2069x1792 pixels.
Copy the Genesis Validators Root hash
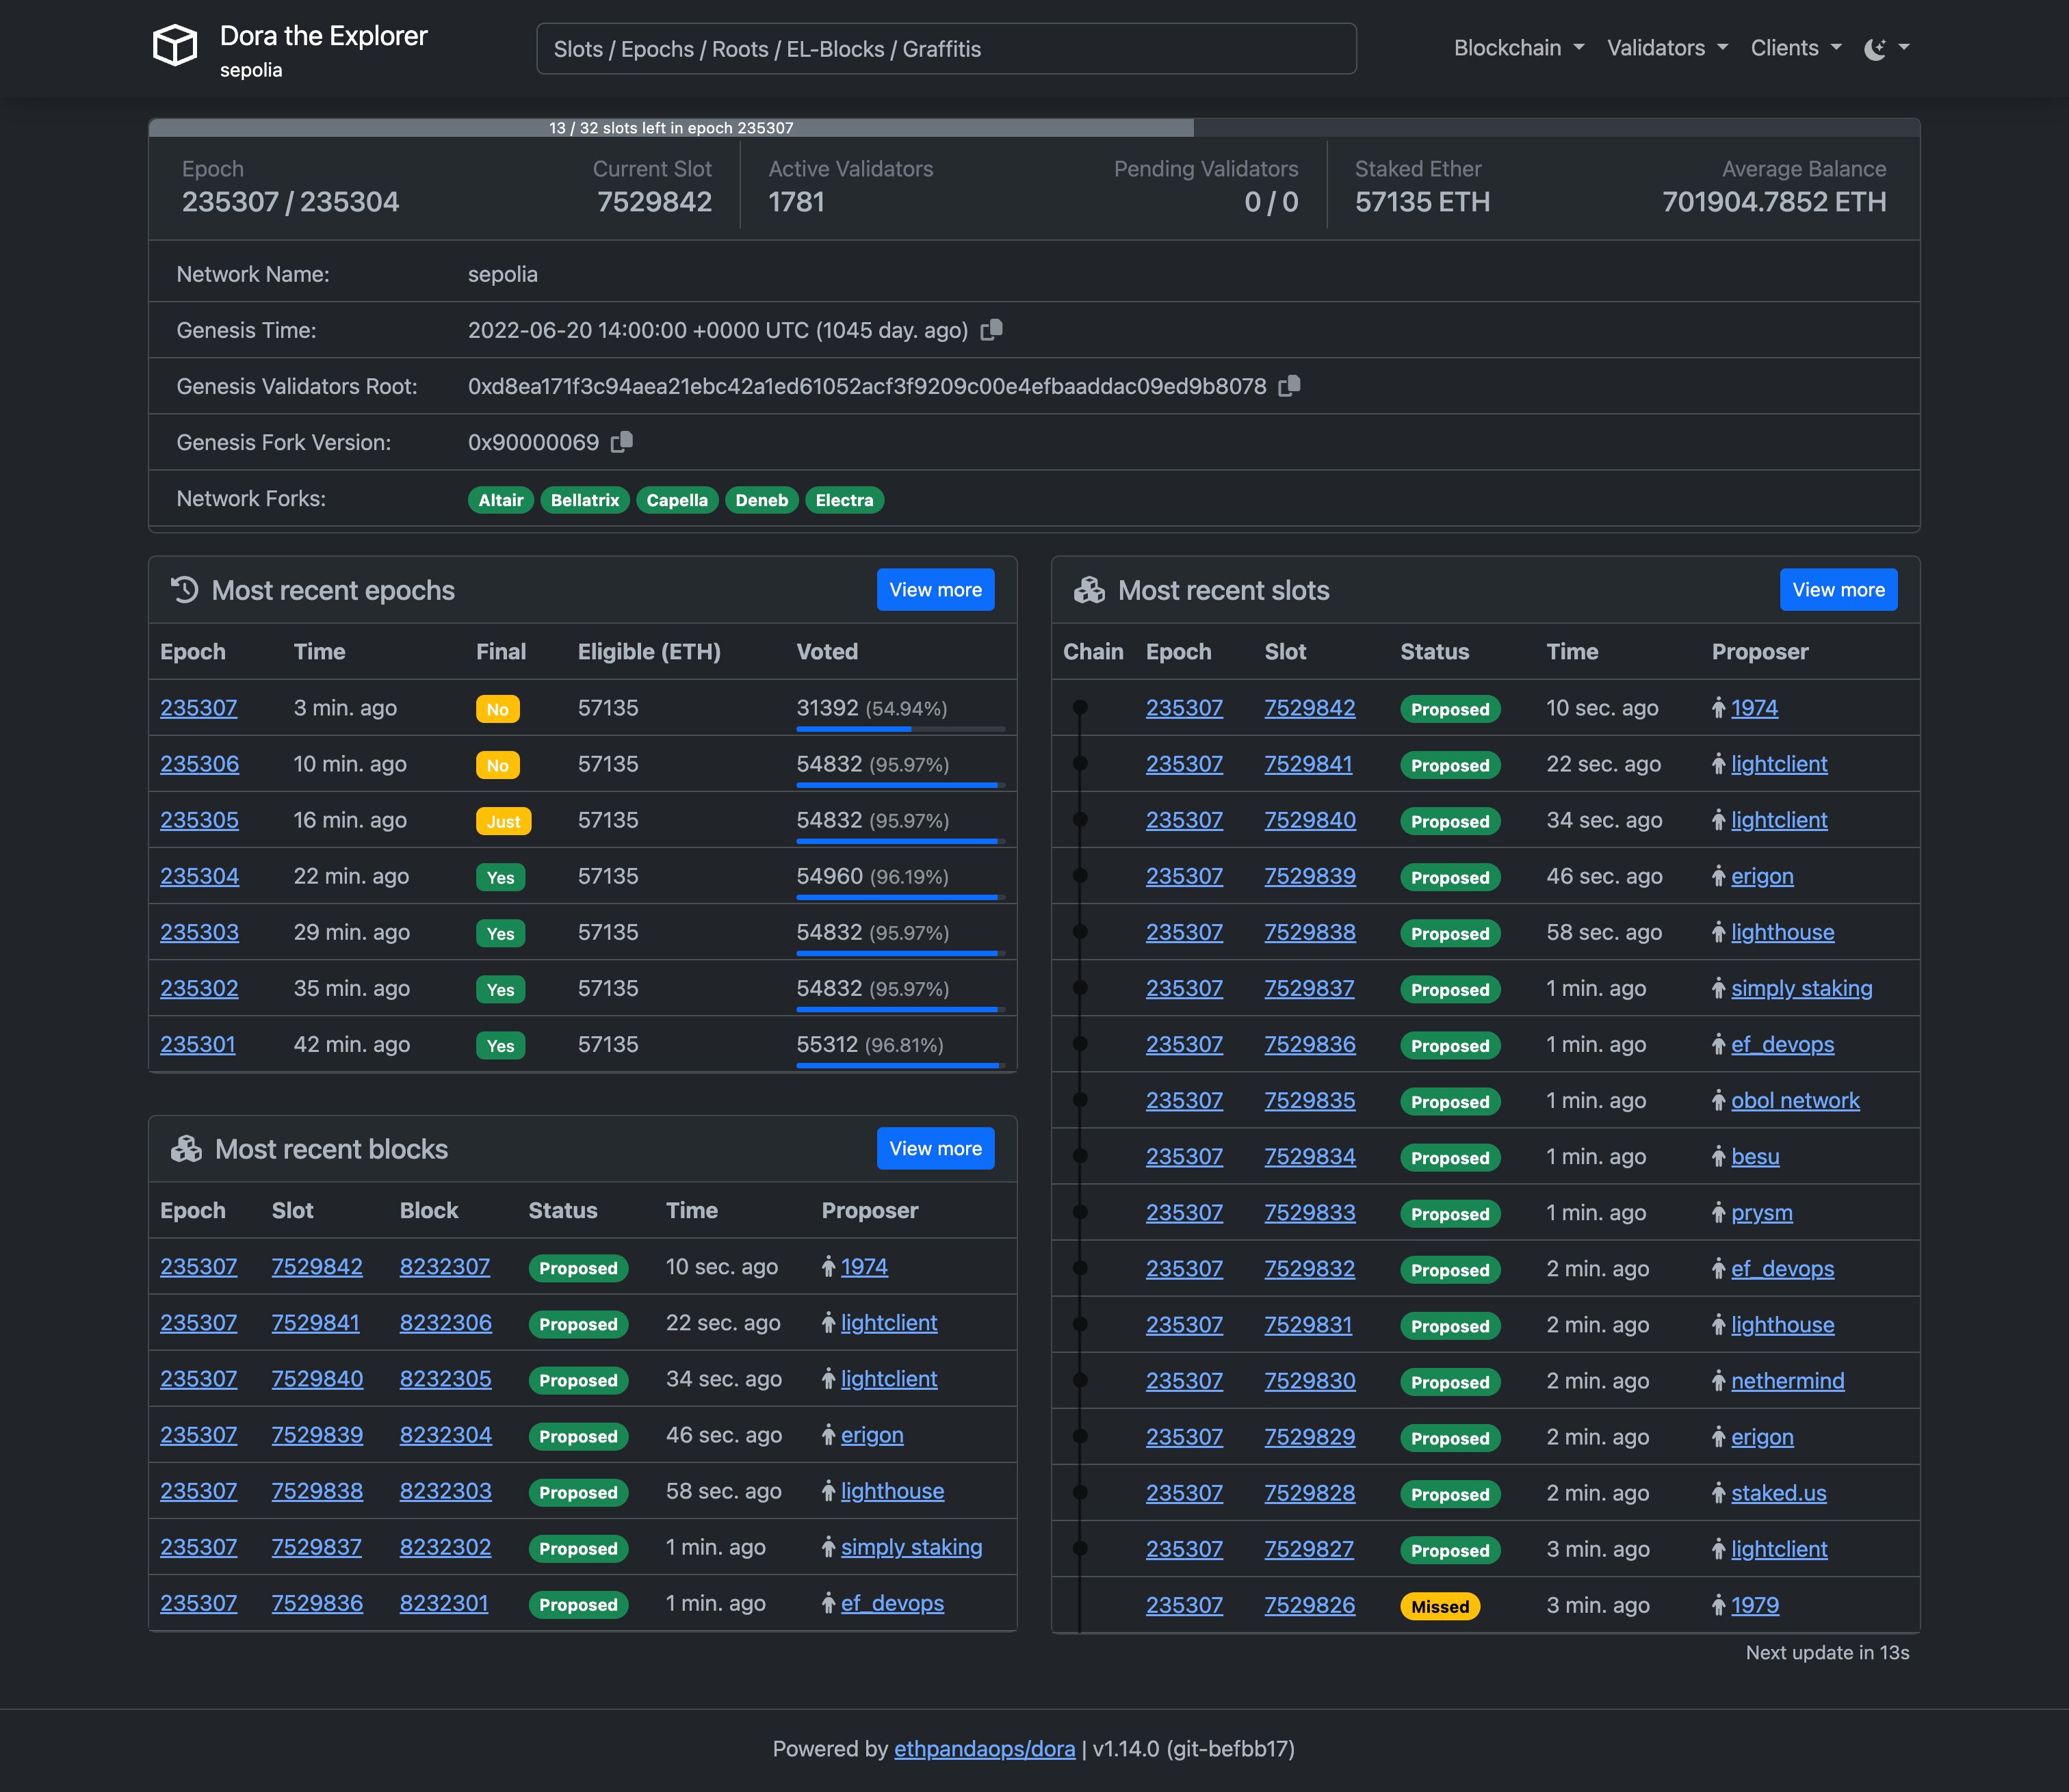pos(1290,386)
